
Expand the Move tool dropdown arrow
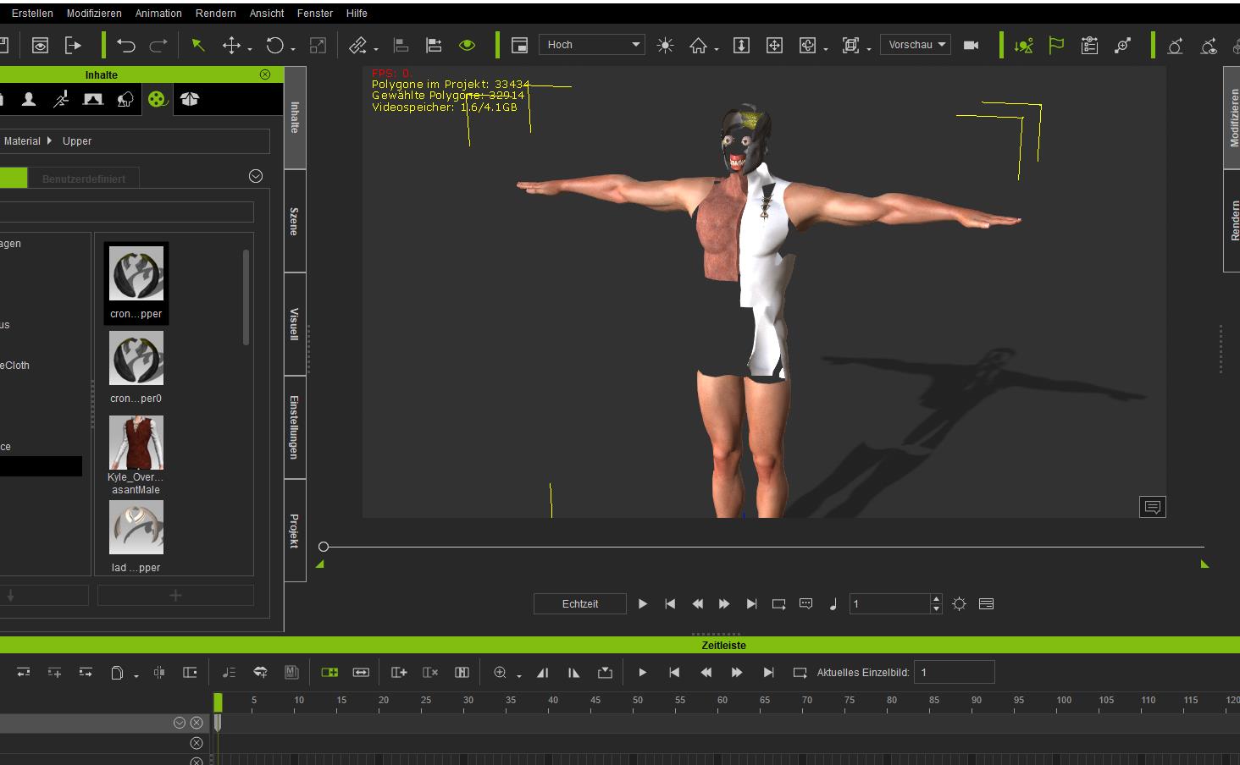pyautogui.click(x=250, y=49)
